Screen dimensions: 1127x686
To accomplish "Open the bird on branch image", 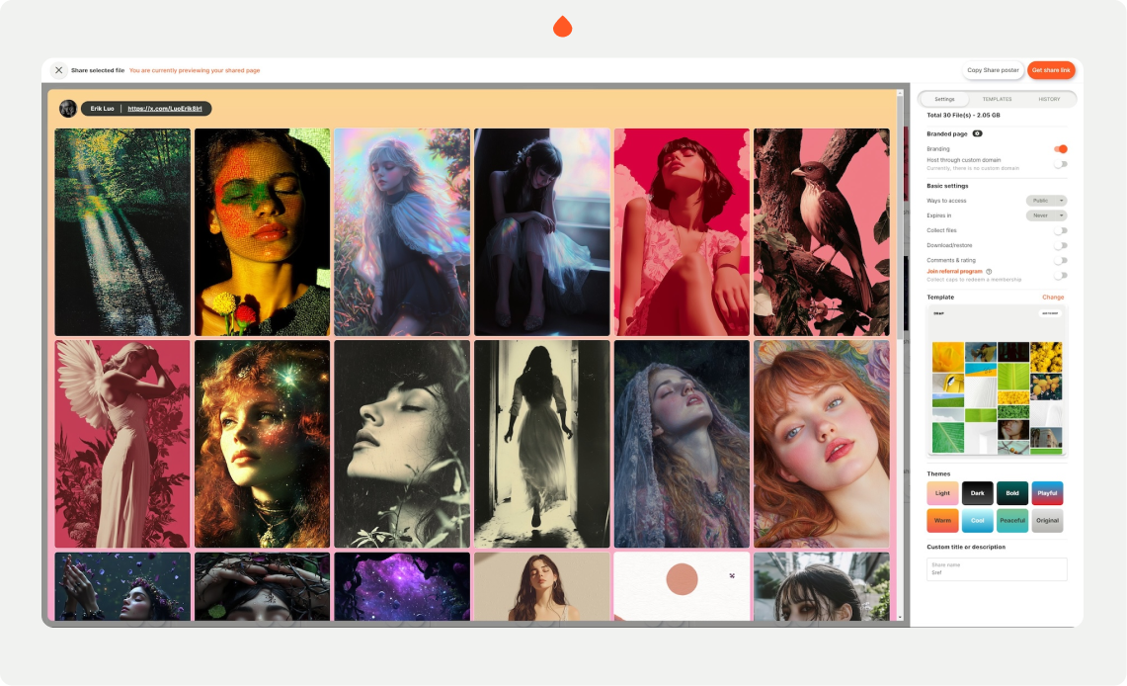I will [x=822, y=232].
